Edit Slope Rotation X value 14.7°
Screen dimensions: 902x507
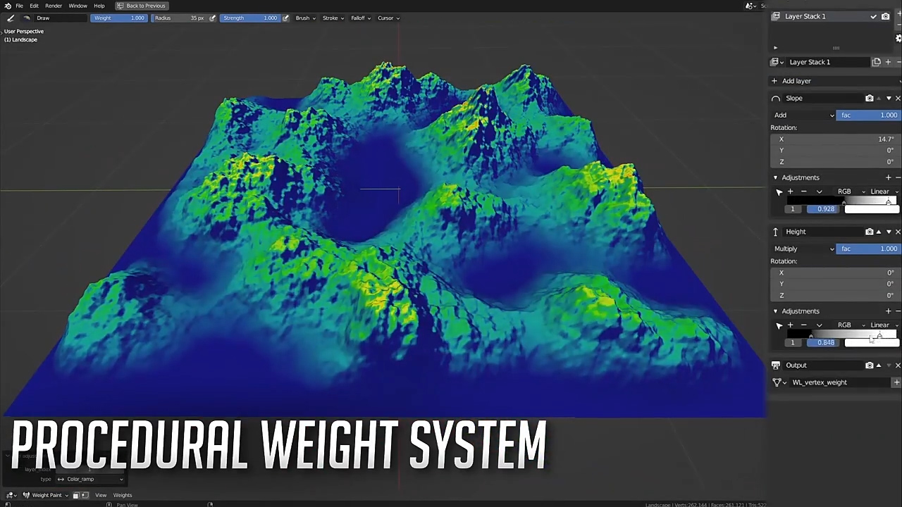tap(834, 139)
